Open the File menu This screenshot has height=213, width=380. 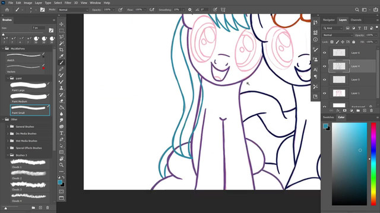click(11, 3)
